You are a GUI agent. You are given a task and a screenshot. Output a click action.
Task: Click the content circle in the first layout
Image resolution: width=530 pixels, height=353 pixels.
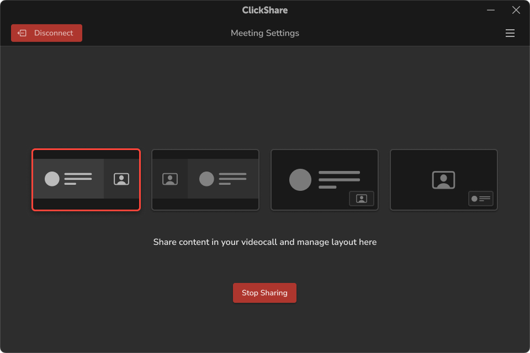coord(52,179)
